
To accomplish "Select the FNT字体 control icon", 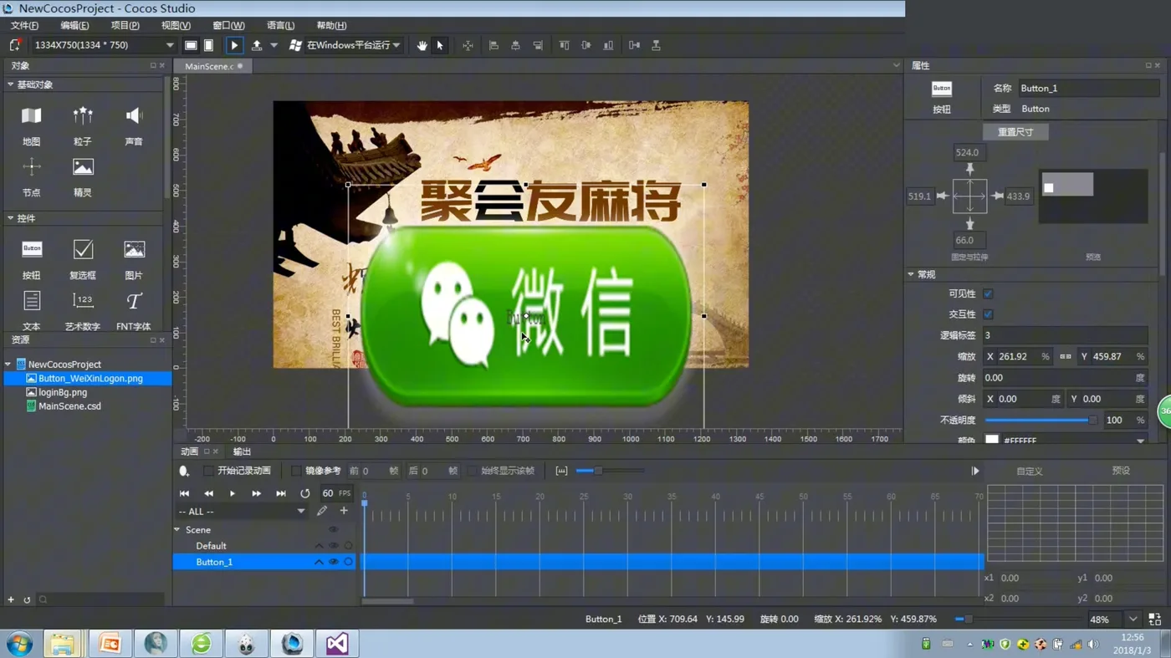I will [x=134, y=301].
